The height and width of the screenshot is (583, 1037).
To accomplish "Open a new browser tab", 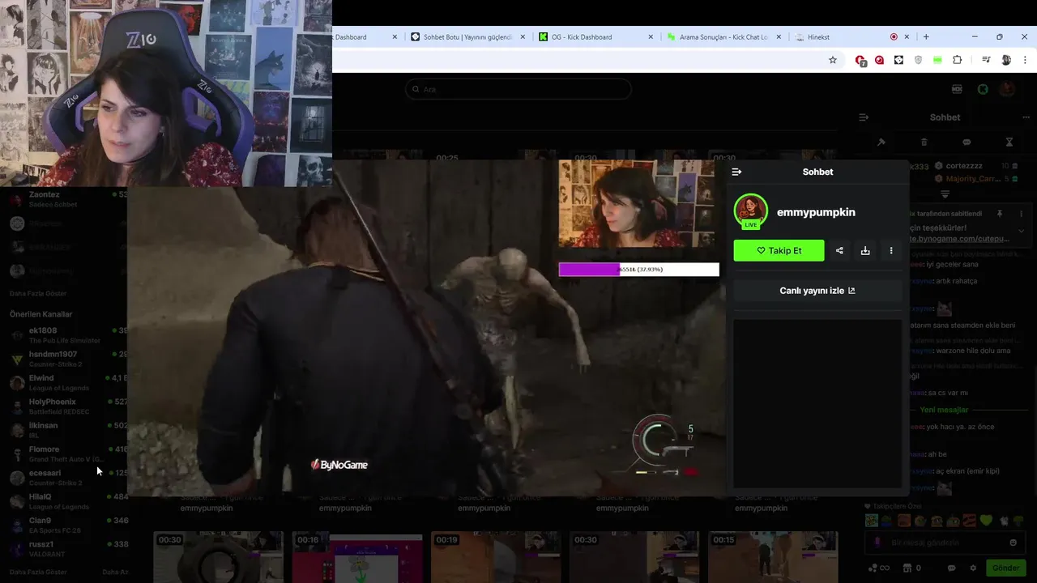I will [x=926, y=36].
